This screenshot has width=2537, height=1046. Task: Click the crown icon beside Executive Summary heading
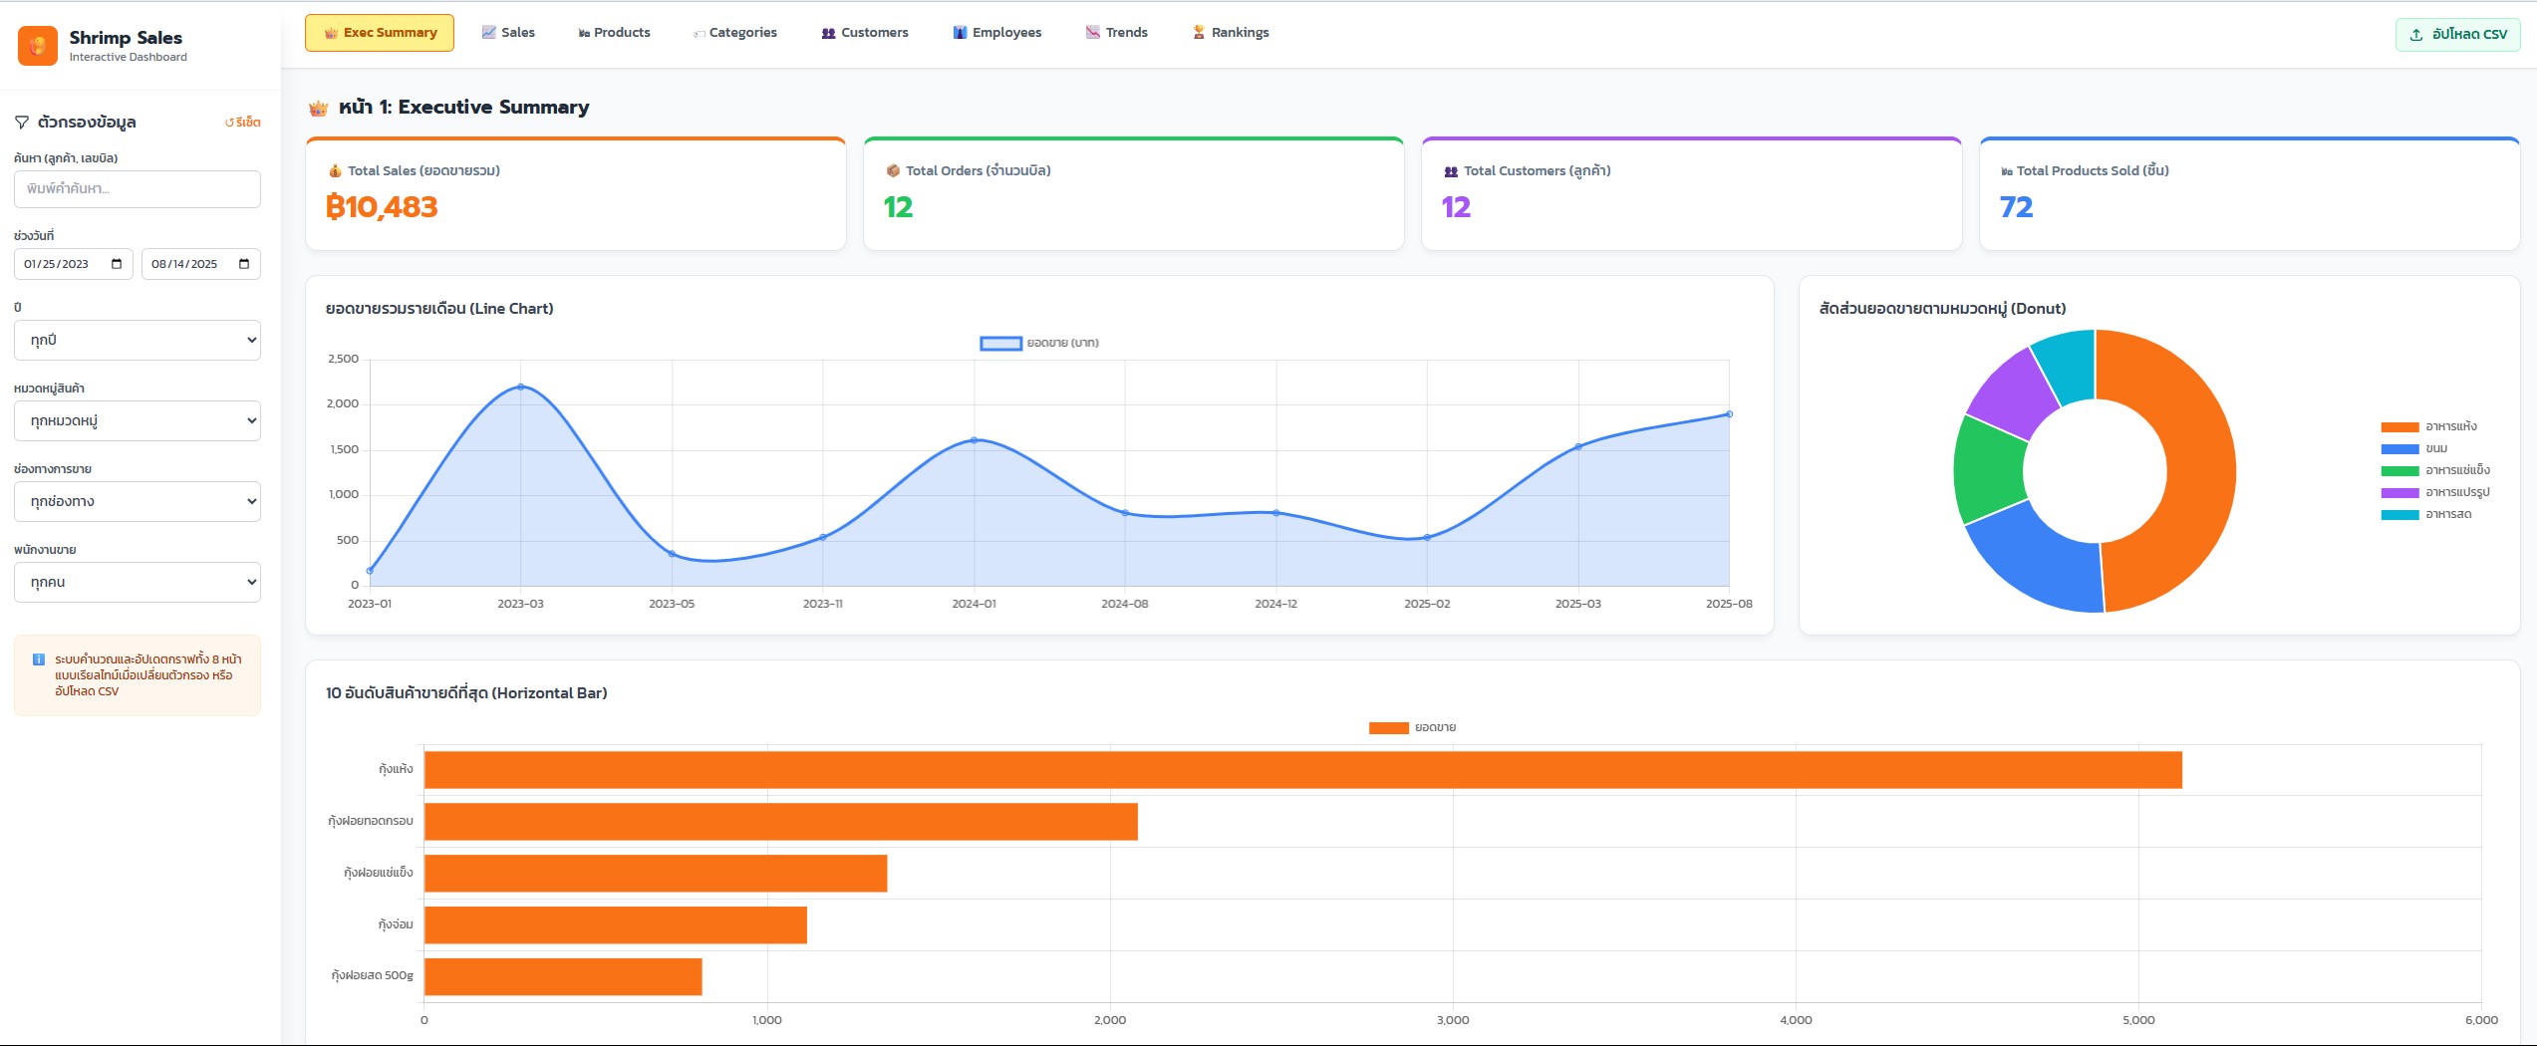[318, 108]
